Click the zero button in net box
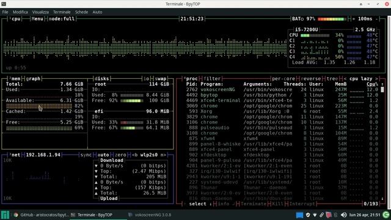391x220 pixels. (x=120, y=155)
